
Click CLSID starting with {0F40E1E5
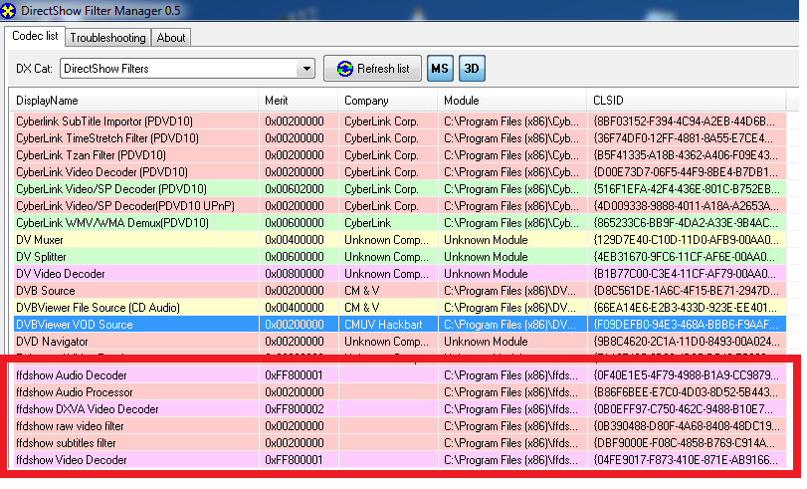click(686, 375)
